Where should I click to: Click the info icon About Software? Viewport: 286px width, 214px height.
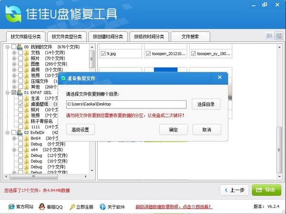point(102,207)
